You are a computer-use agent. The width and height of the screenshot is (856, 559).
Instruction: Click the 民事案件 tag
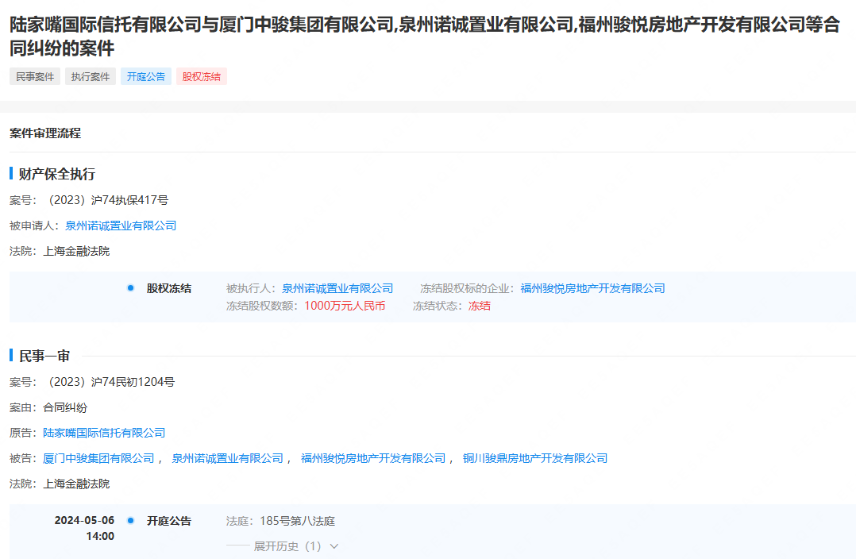tap(35, 76)
